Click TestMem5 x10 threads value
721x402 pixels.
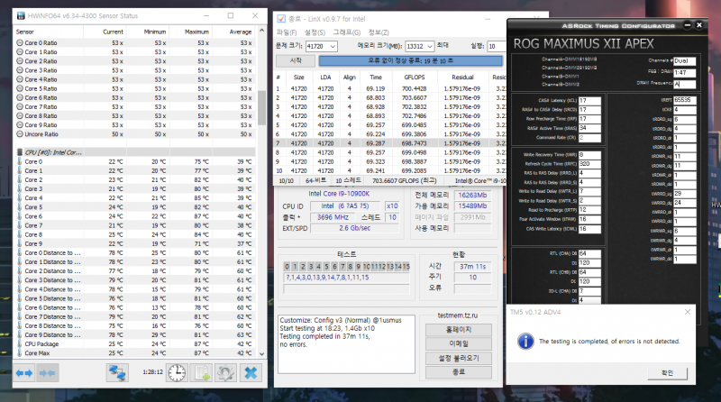coord(392,206)
